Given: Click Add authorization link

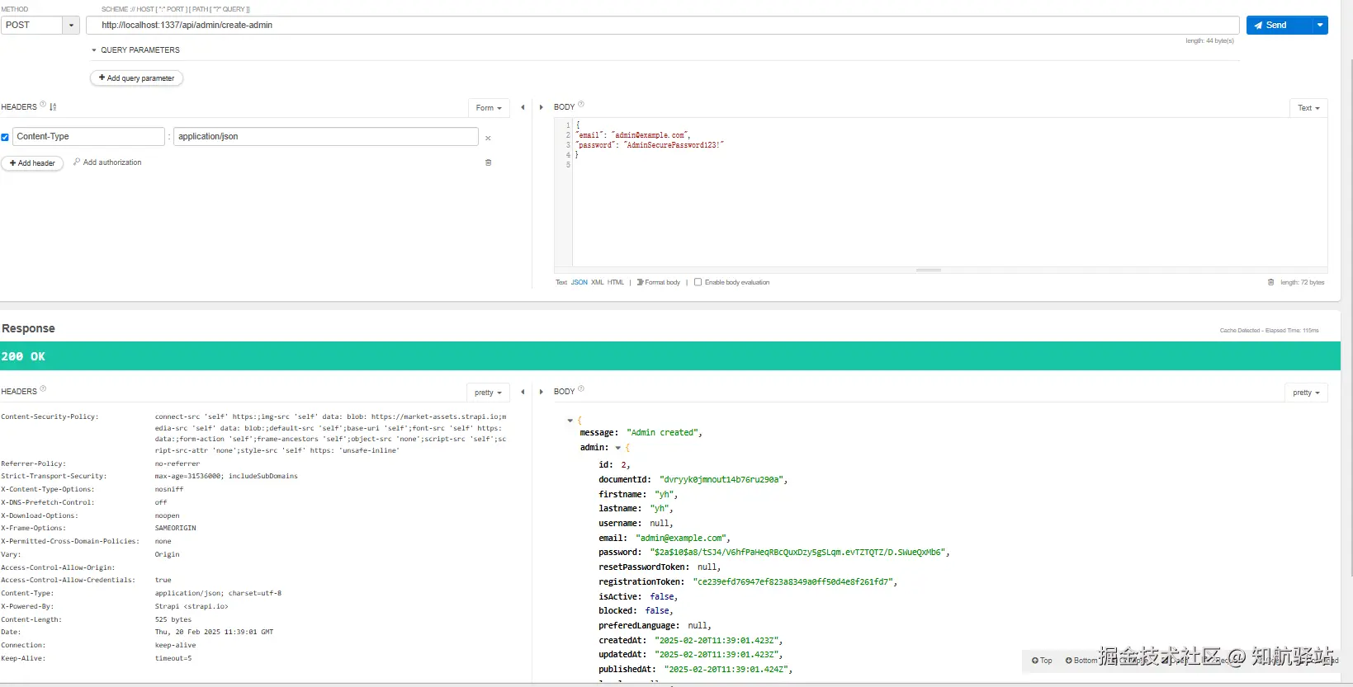Looking at the screenshot, I should tap(107, 162).
